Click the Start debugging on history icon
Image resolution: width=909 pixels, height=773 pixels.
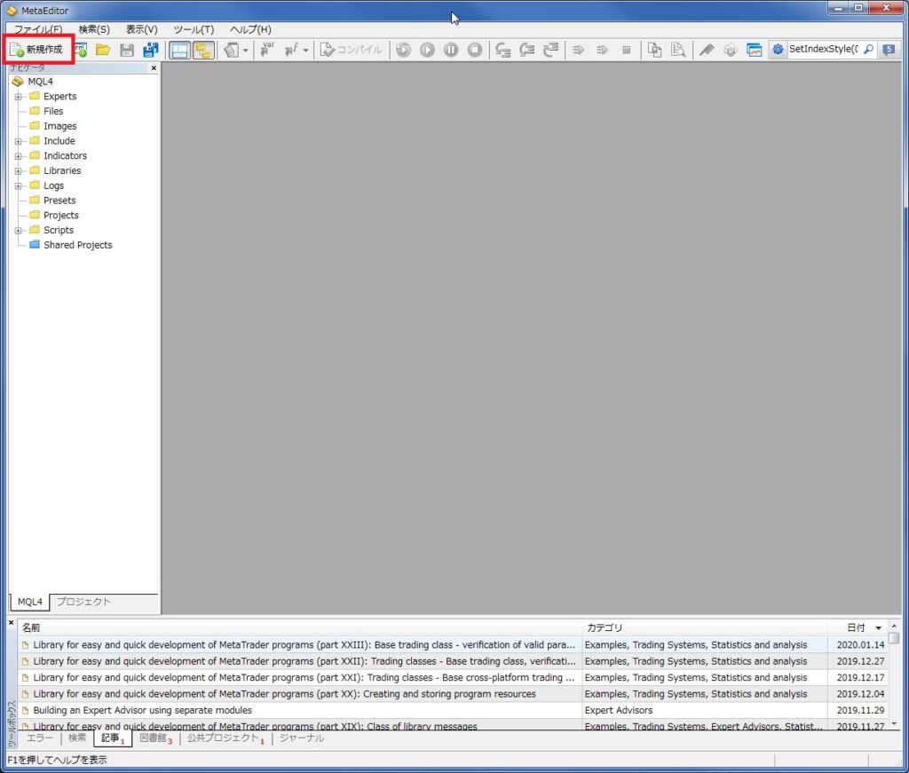tap(404, 50)
